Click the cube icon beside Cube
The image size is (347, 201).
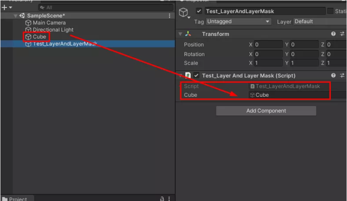click(28, 37)
